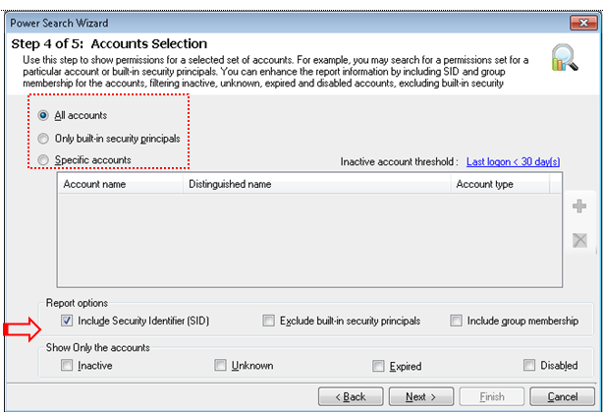The image size is (604, 414).
Task: Click the magnifier chart wizard icon
Action: [565, 57]
